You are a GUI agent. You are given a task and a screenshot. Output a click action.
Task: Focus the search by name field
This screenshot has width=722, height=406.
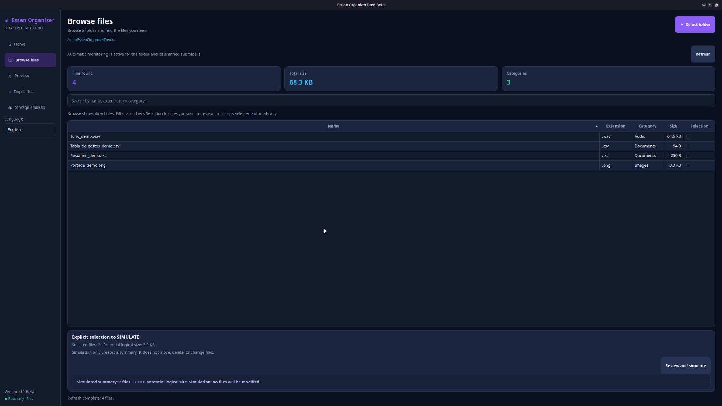pyautogui.click(x=391, y=101)
